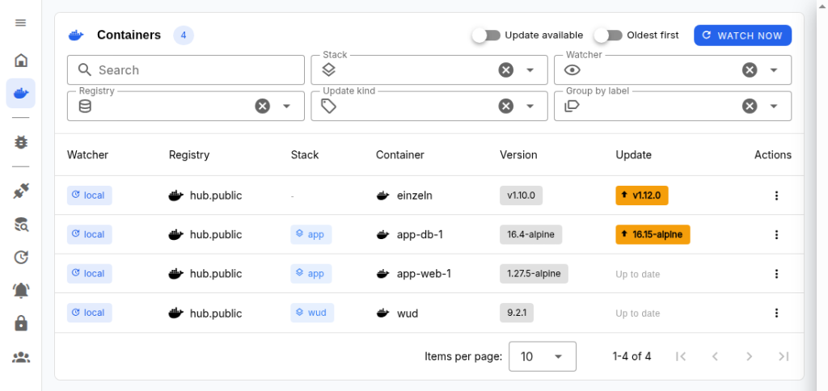828x391 pixels.
Task: Click the app stack chip for app-web-1
Action: [x=311, y=273]
